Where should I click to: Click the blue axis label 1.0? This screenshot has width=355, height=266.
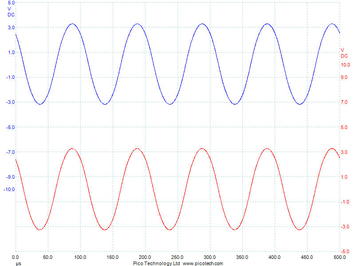[12, 52]
